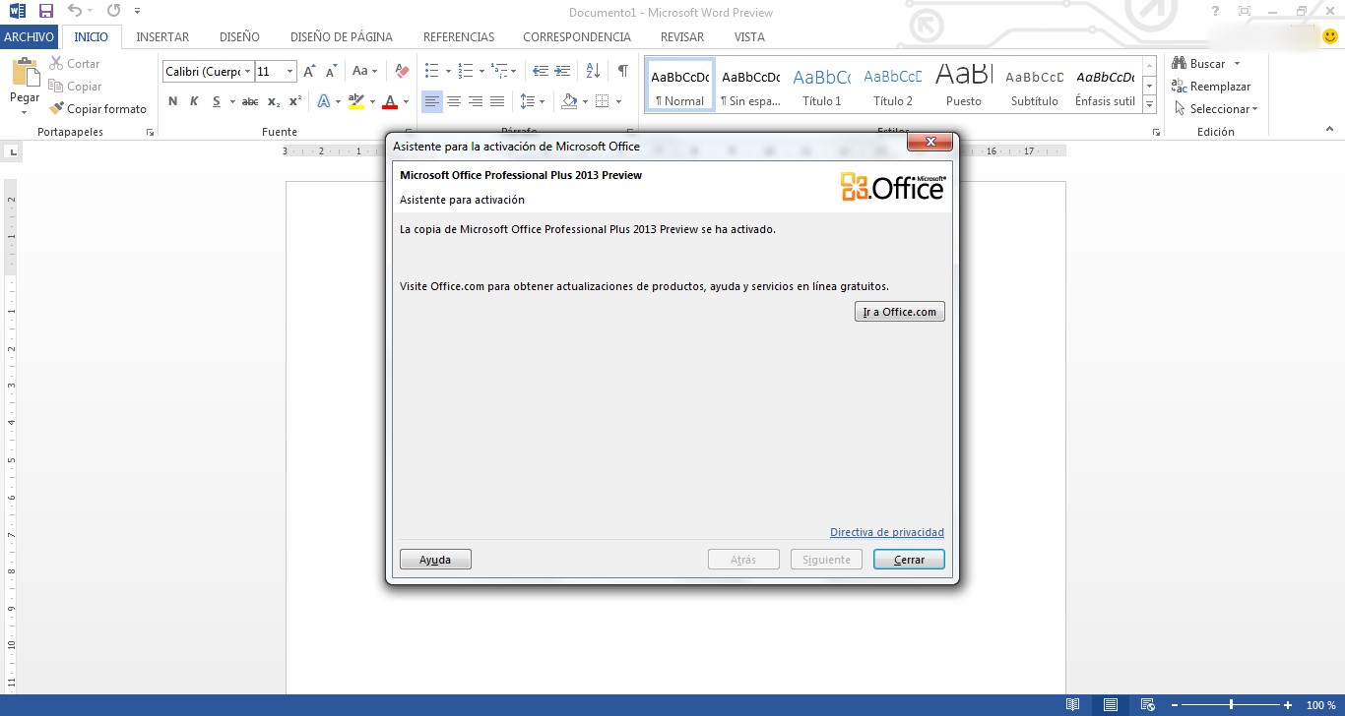Click the Ayuda button in dialog

click(x=435, y=560)
